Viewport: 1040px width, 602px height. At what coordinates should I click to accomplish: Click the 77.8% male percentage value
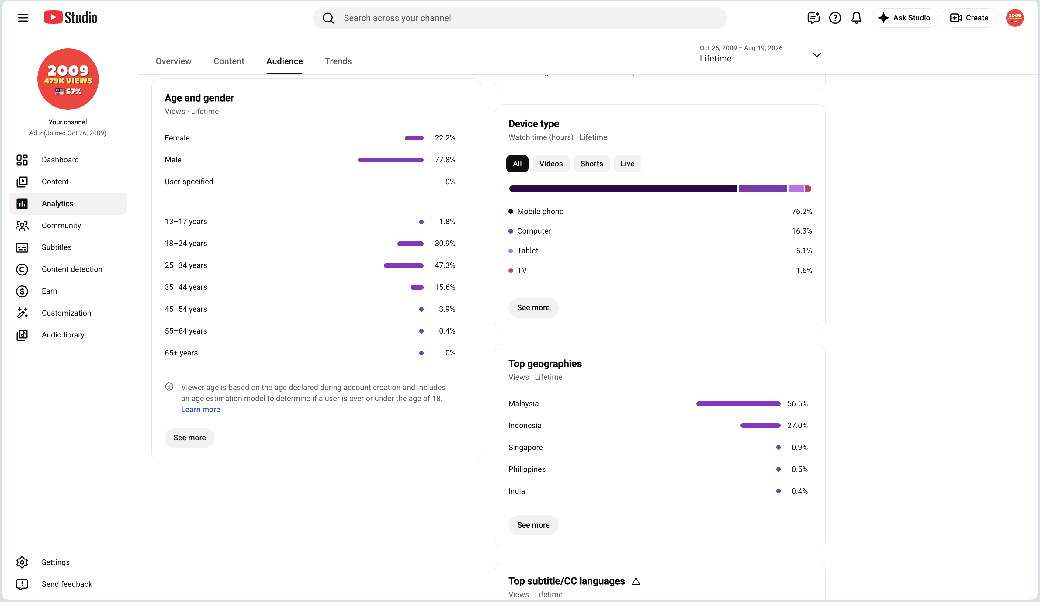coord(445,160)
